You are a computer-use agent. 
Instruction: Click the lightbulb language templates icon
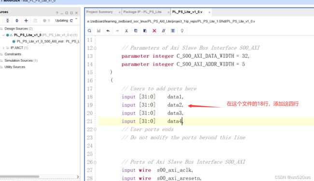click(x=182, y=31)
